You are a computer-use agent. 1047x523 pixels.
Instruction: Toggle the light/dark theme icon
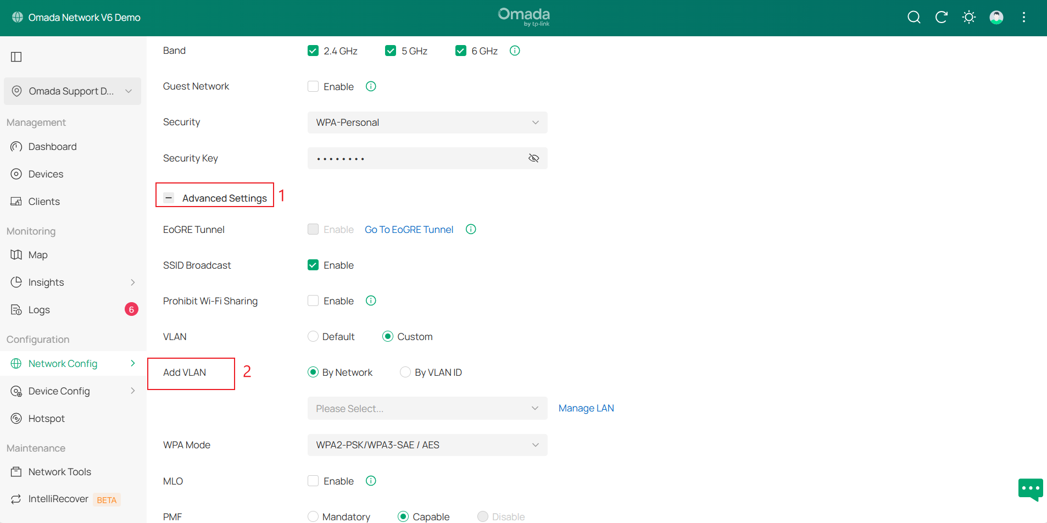pyautogui.click(x=968, y=17)
